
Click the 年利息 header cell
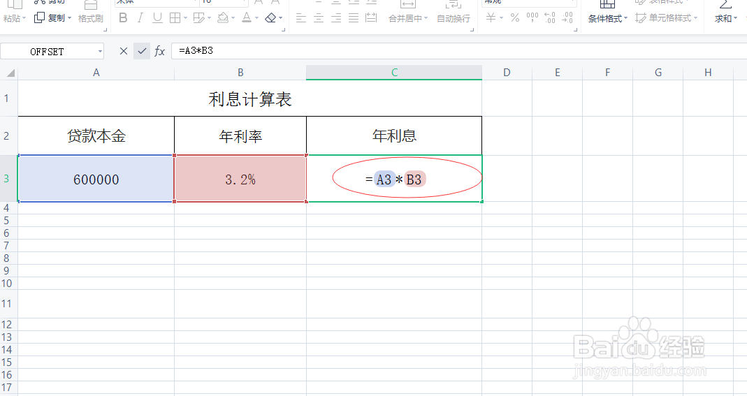394,135
